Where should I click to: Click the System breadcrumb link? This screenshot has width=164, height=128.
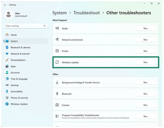59,13
